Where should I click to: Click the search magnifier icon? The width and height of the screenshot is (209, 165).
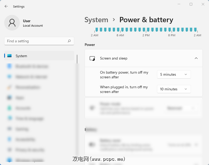(x=69, y=41)
